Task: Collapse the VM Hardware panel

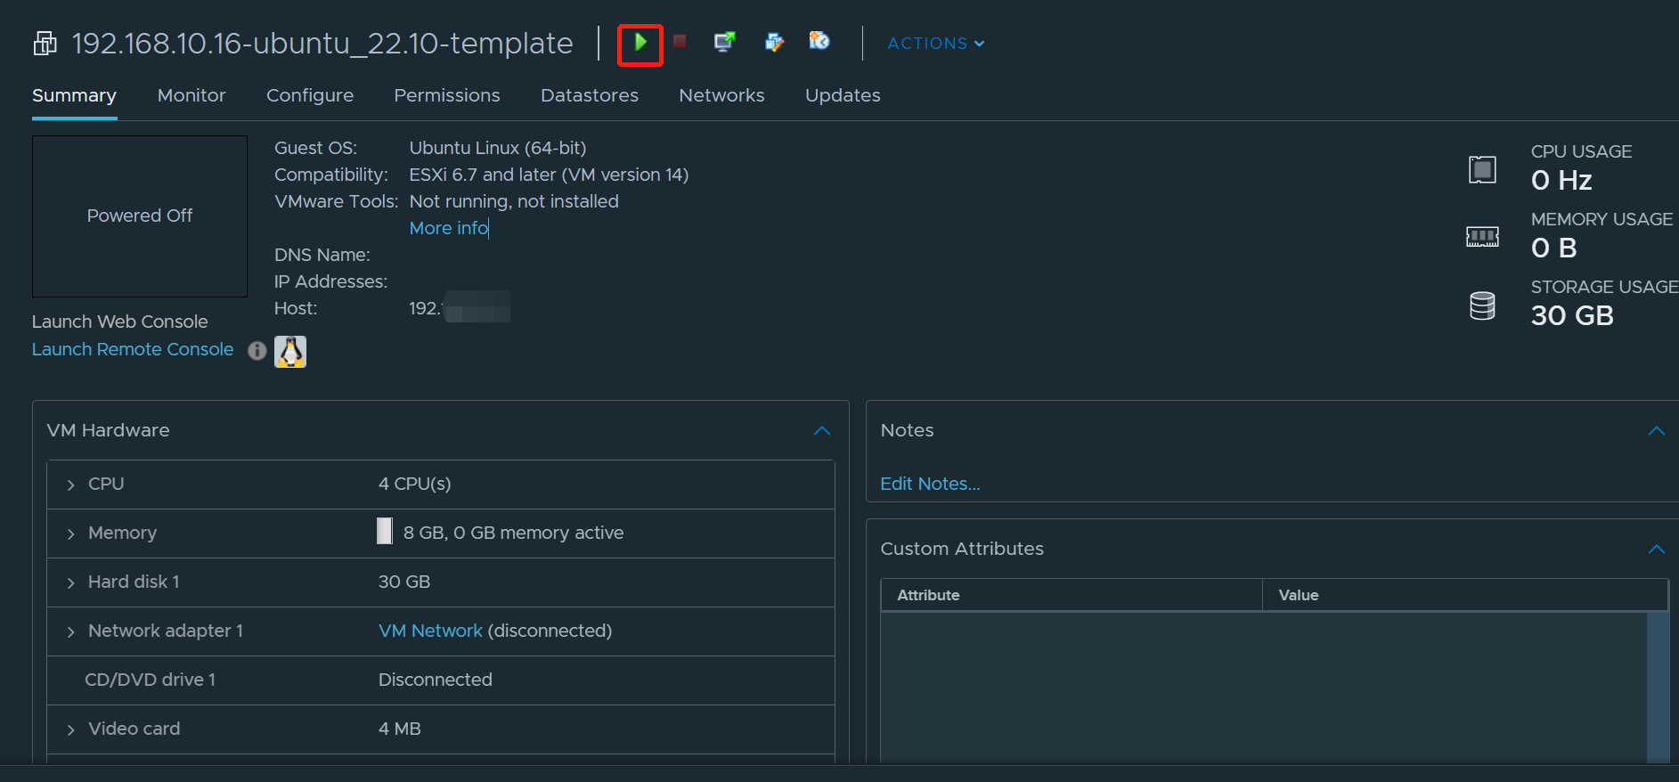Action: click(822, 431)
